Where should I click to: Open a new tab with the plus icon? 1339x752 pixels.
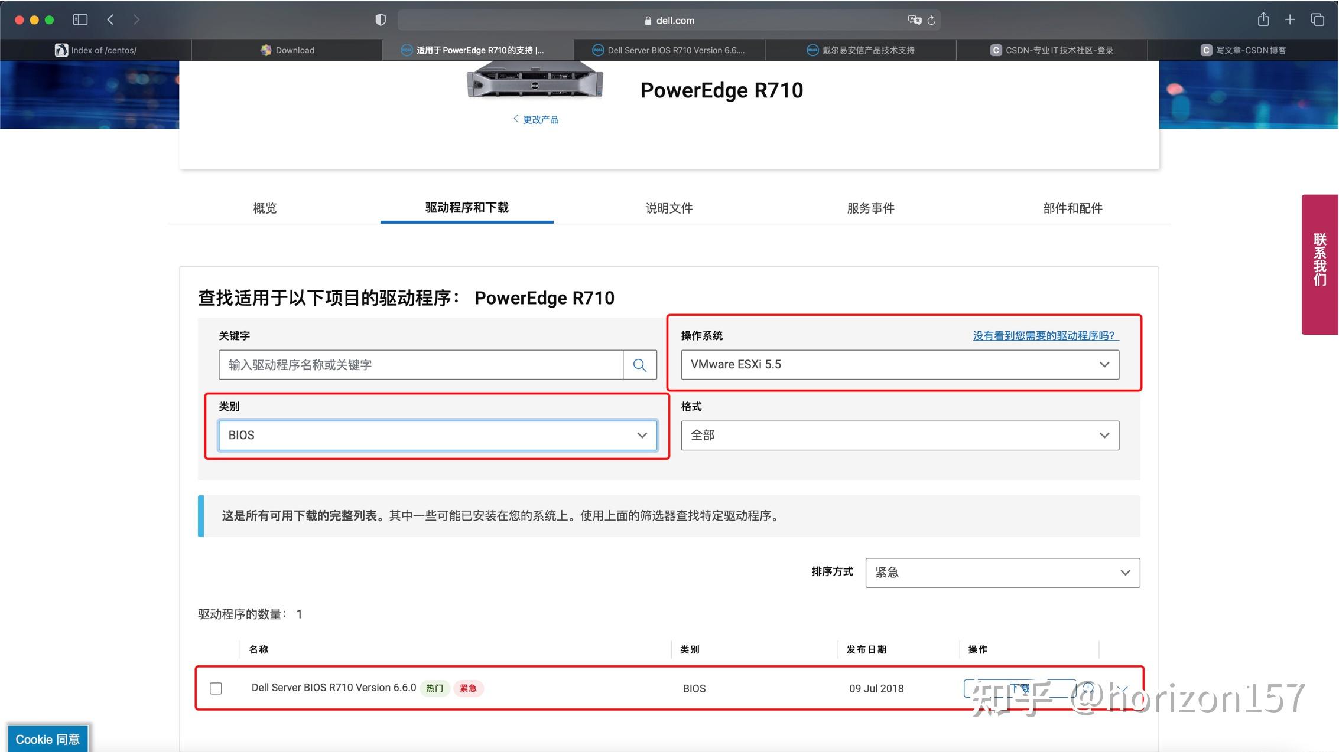1290,19
